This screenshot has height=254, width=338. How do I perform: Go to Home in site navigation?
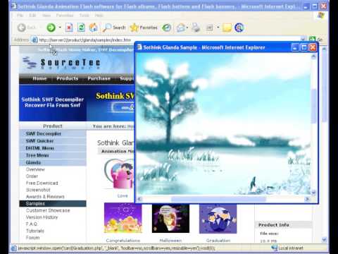39,78
